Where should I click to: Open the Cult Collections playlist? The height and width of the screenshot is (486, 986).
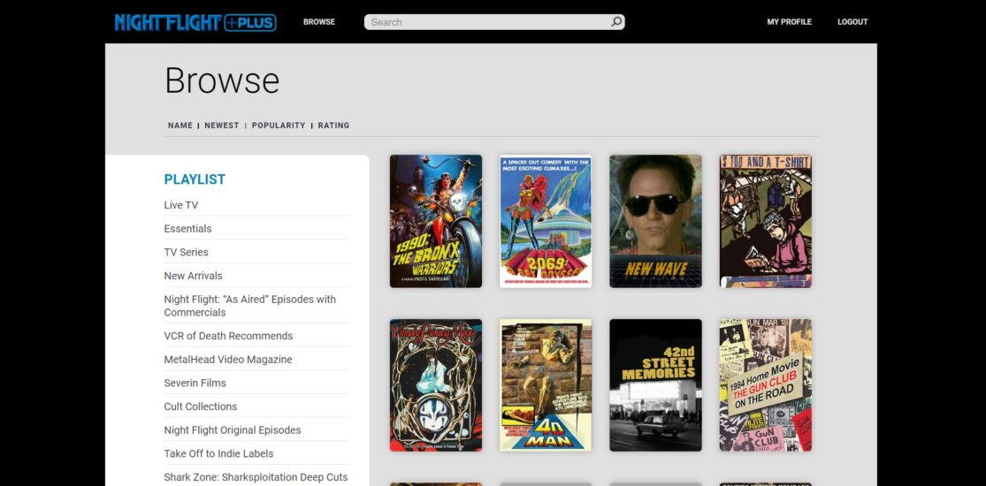(x=201, y=406)
